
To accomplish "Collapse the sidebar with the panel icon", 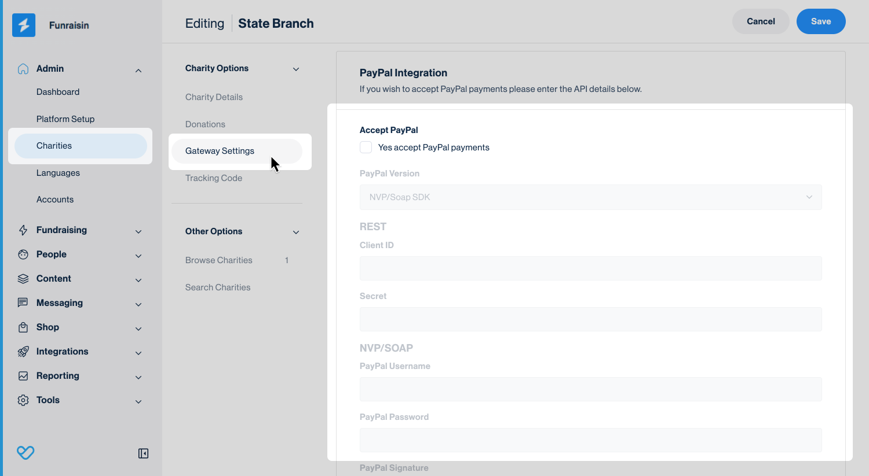I will [143, 453].
